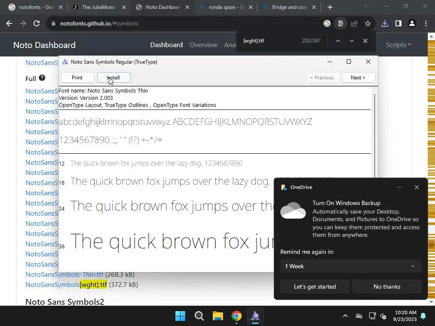Open a new browser tab
This screenshot has width=435, height=326.
[x=330, y=7]
